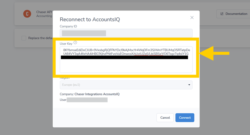Open the Documentation link
The height and width of the screenshot is (135, 250).
pos(233,14)
